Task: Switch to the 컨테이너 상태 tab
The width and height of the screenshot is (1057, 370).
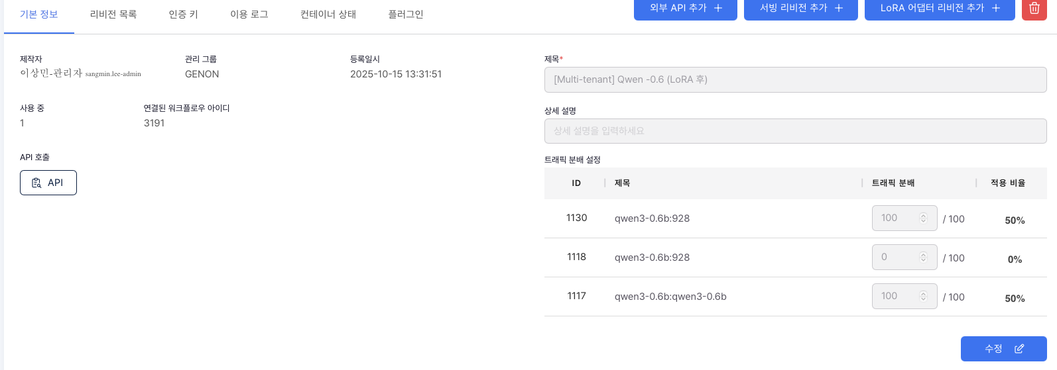Action: tap(328, 15)
